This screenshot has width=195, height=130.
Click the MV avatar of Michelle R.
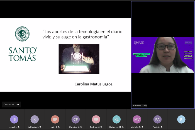pos(137,119)
